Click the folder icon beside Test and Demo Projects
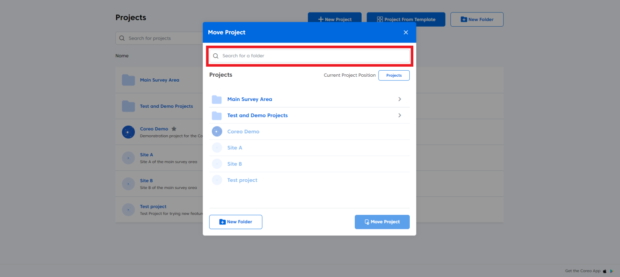 point(217,115)
